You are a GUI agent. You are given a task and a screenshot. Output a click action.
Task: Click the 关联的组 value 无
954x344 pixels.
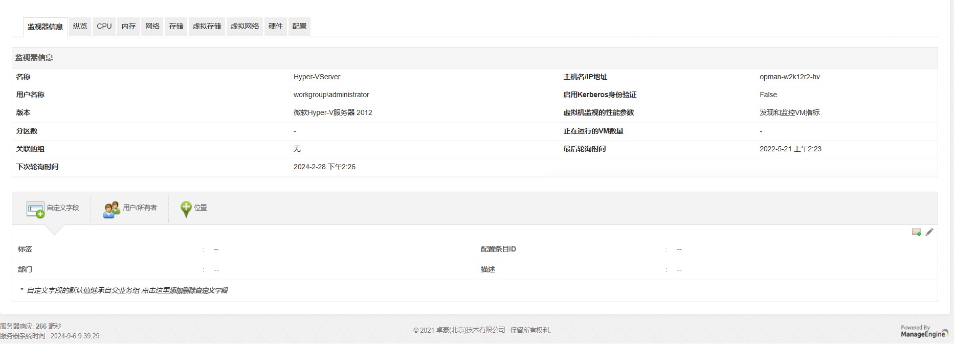coord(297,149)
